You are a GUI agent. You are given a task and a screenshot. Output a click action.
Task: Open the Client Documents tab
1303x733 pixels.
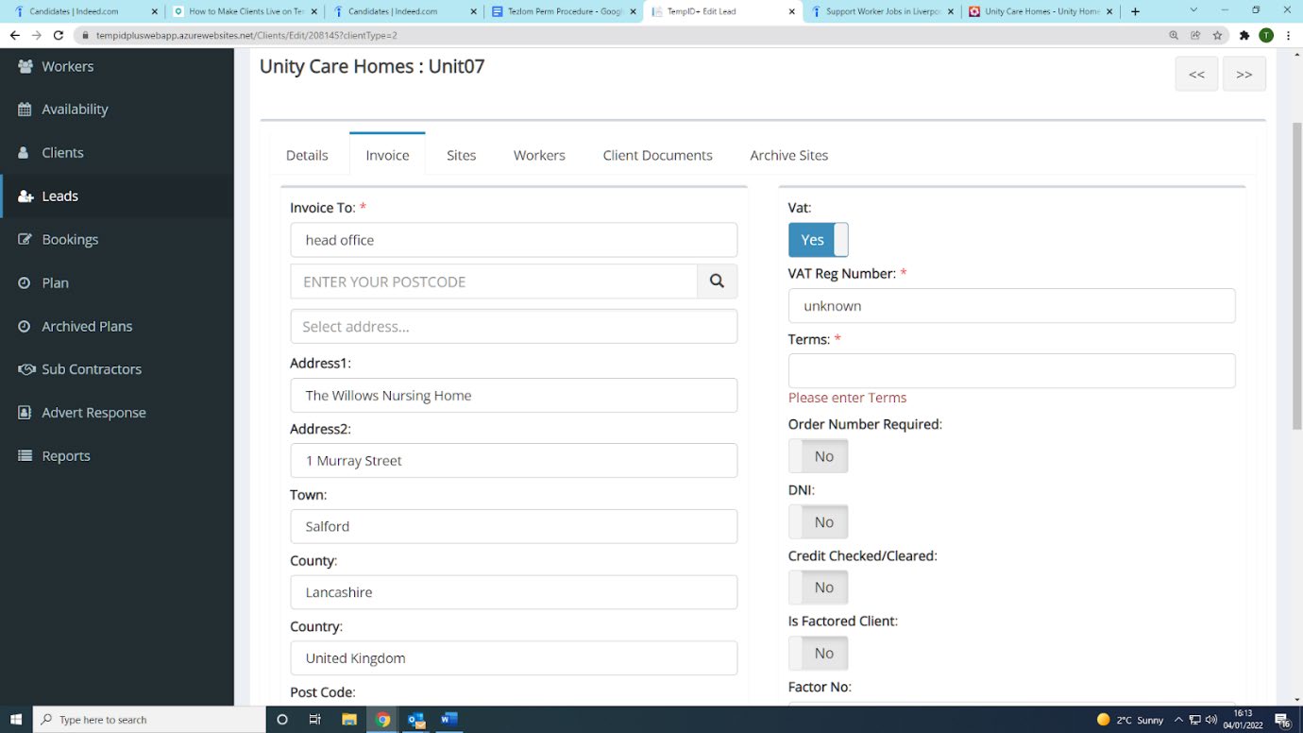click(657, 155)
